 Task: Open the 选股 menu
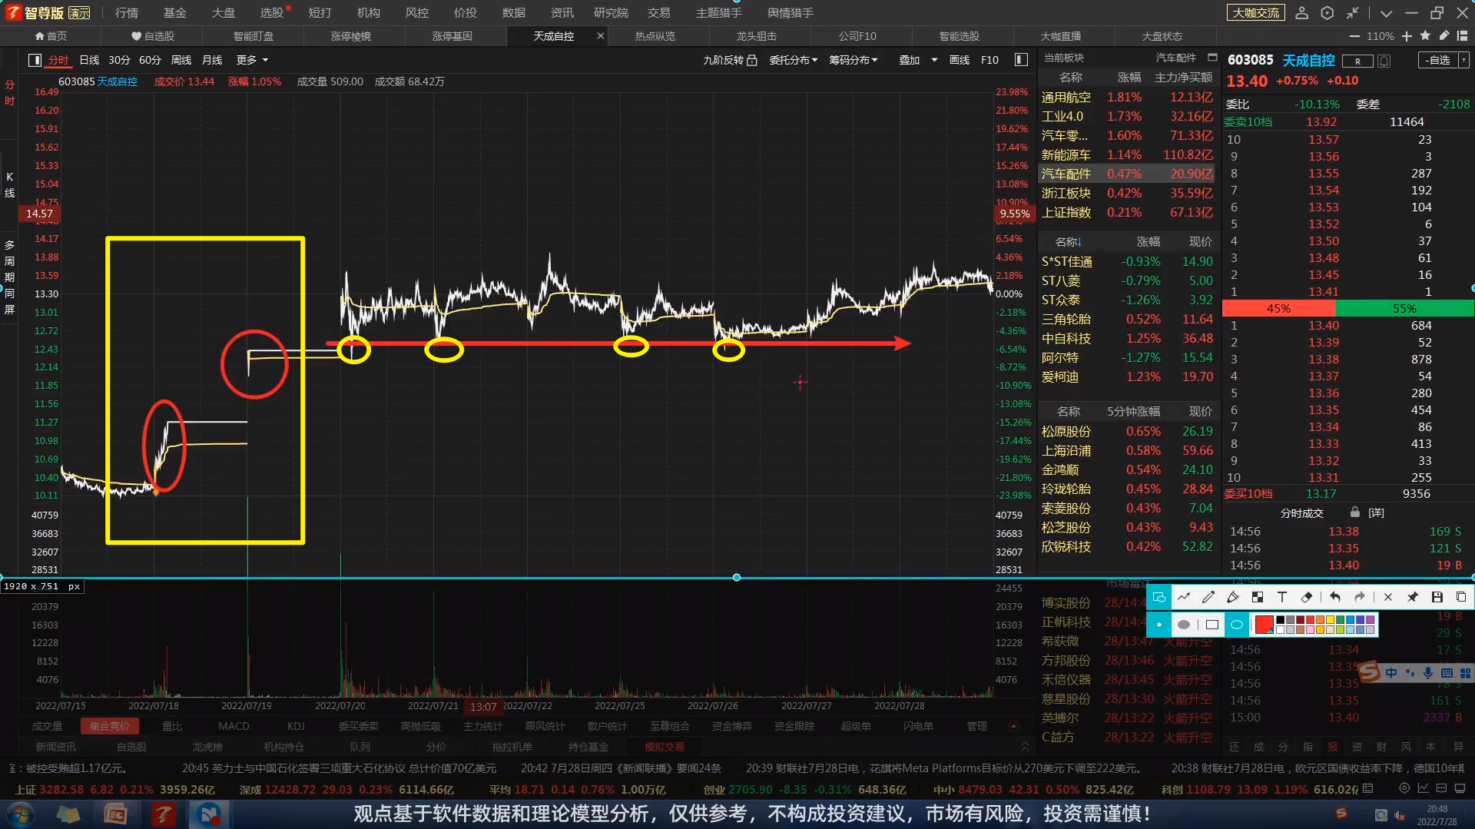[272, 13]
